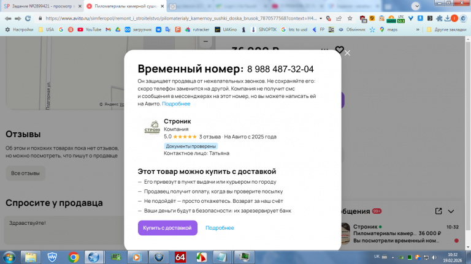
Task: Switch to the 'Задание №2899421' tab
Action: click(x=42, y=6)
